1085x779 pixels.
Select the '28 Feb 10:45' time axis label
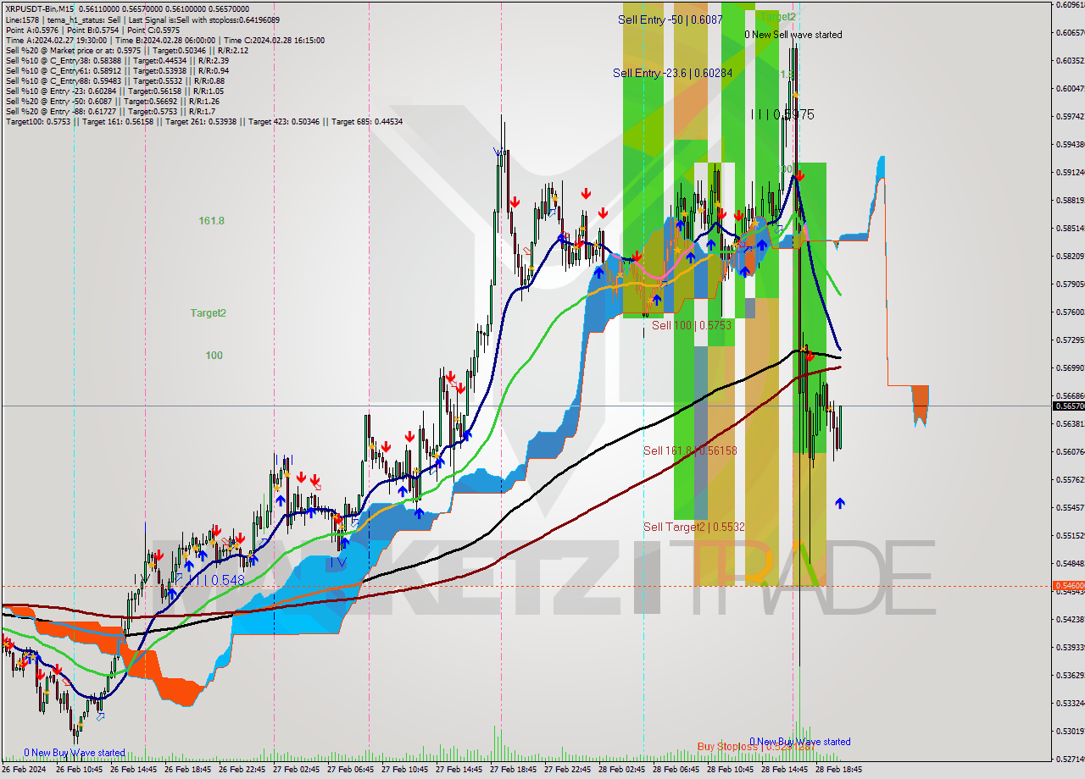[x=730, y=771]
